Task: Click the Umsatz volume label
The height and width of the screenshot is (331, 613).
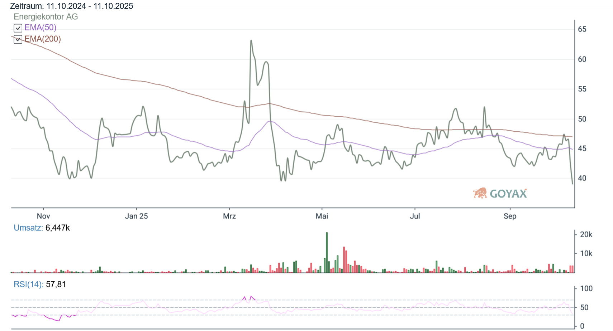Action: (x=28, y=228)
